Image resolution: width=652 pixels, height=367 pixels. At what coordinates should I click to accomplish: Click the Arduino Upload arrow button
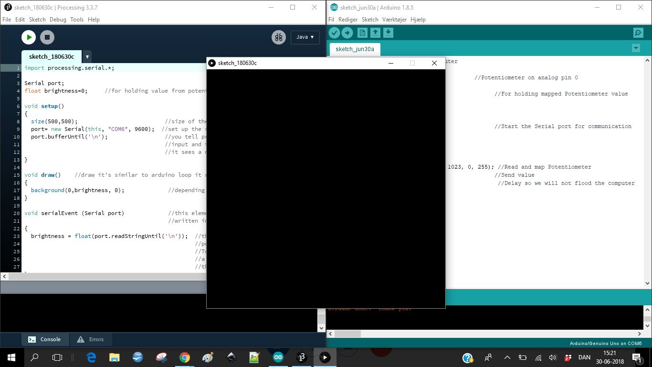[x=347, y=32]
